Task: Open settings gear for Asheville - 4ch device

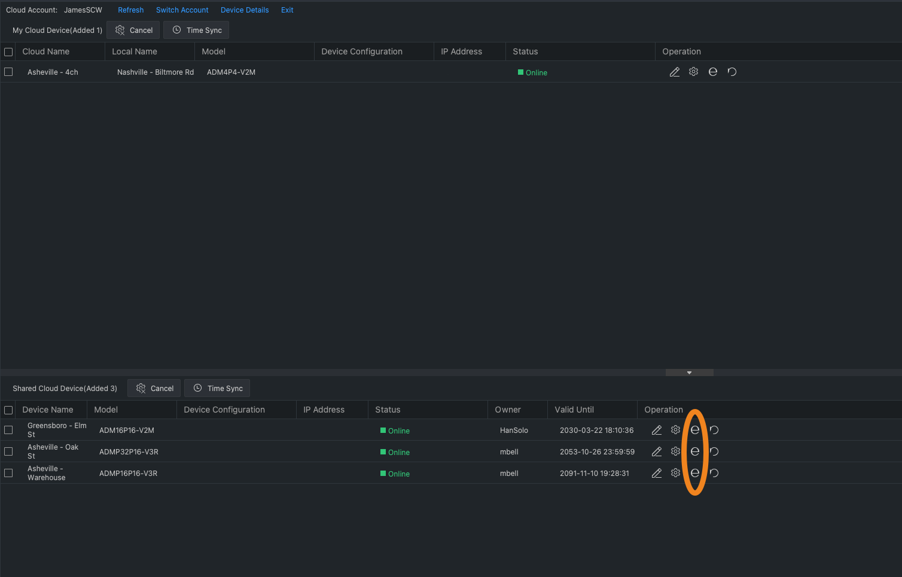Action: click(x=693, y=72)
